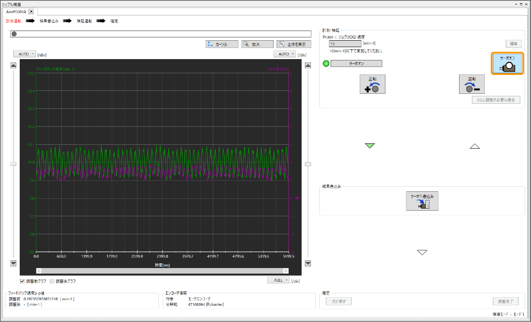Toggle the post-adjustment graph (調整後グラフ) checkbox
Viewport: 531px width, 322px height.
click(x=52, y=281)
